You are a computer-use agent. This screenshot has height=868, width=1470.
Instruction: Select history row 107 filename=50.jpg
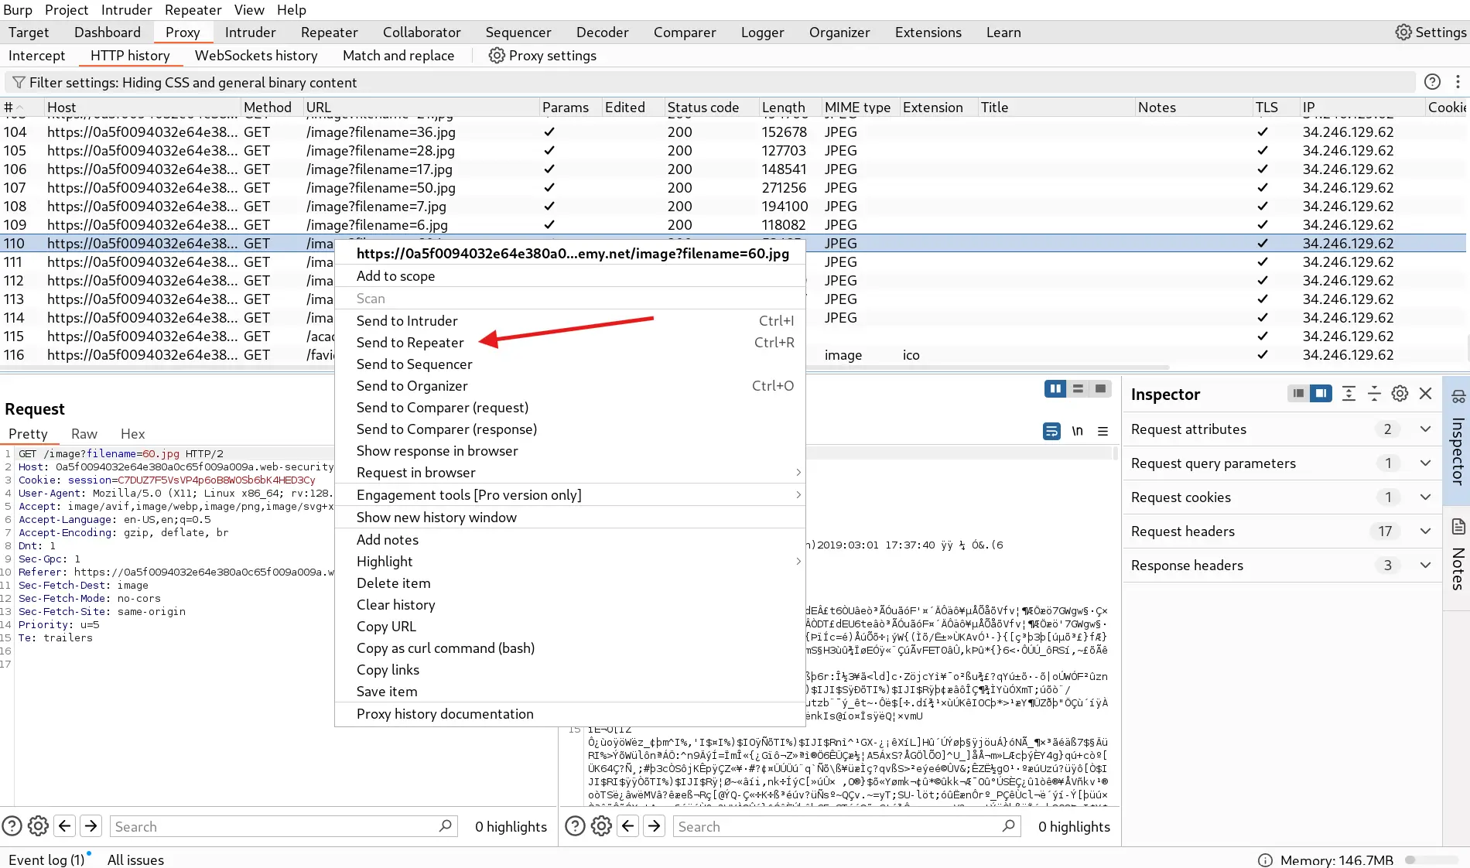[x=733, y=188]
